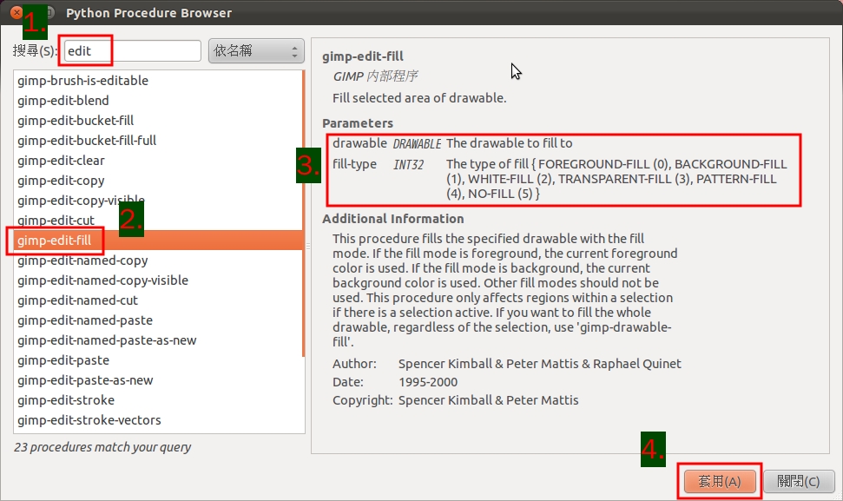The height and width of the screenshot is (501, 843).
Task: Select gimp-edit-bucket-fill procedure
Action: pyautogui.click(x=158, y=121)
